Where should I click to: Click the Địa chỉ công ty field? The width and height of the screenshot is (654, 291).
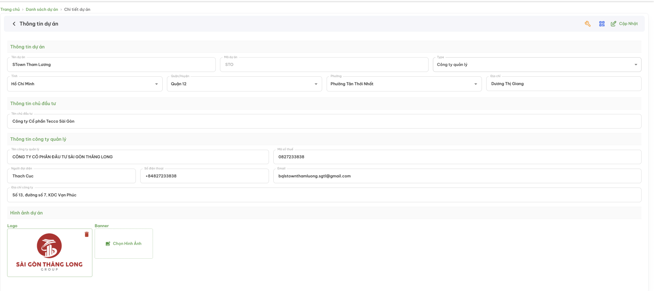pyautogui.click(x=324, y=195)
